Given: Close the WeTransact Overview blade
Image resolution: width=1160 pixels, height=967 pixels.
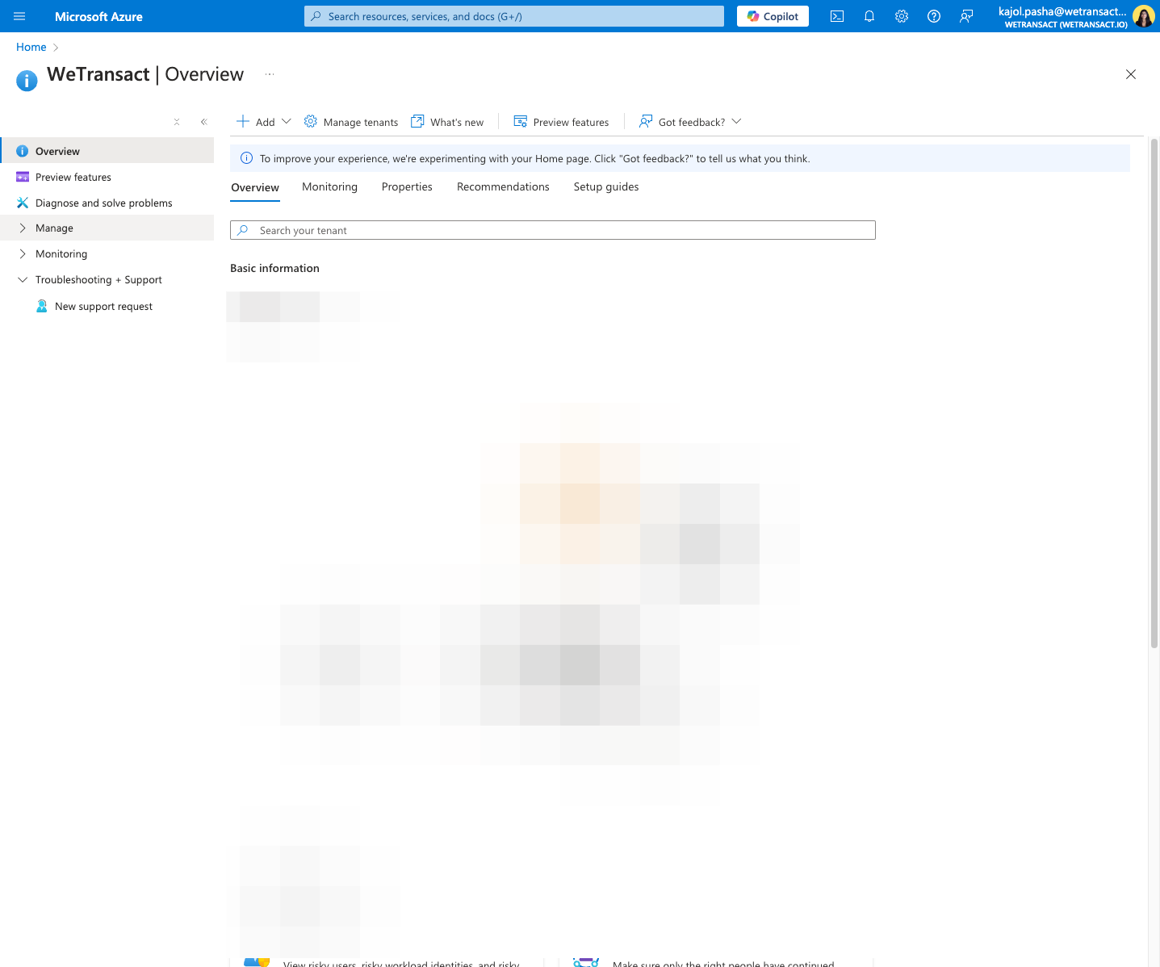Looking at the screenshot, I should 1131,74.
